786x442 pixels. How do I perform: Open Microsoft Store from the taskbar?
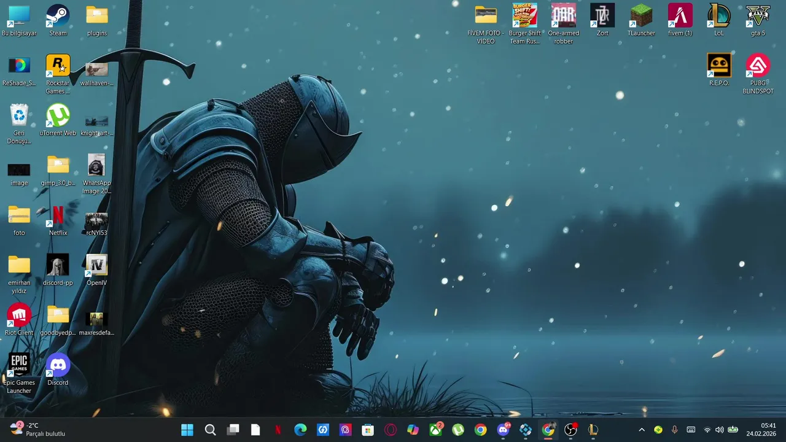tap(368, 430)
